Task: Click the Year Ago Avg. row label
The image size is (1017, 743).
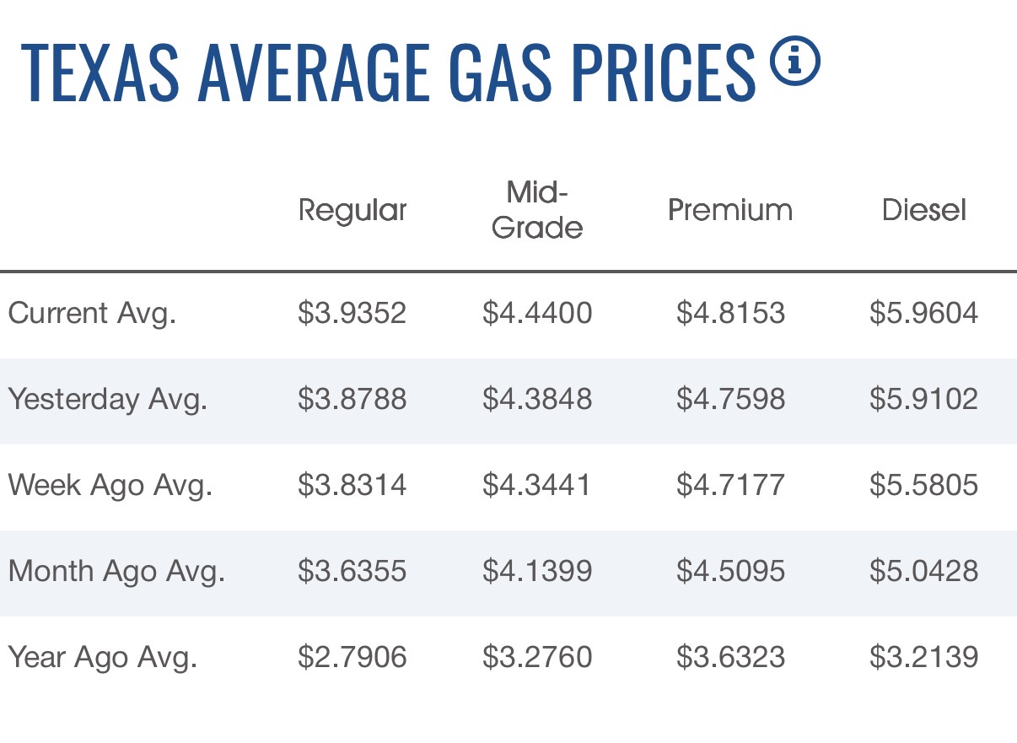Action: [102, 658]
